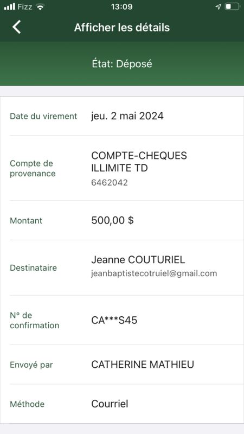Tap the Courriel method value

point(110,404)
